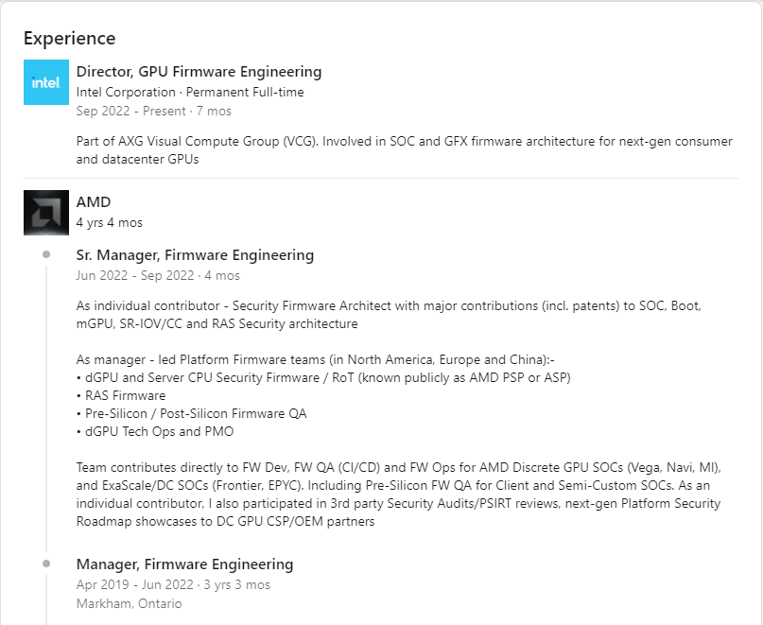The image size is (763, 625).
Task: Click the Apr 2019 - Jun 2022 date range
Action: [173, 584]
